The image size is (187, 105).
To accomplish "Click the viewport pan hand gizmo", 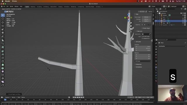I will [x=131, y=26].
